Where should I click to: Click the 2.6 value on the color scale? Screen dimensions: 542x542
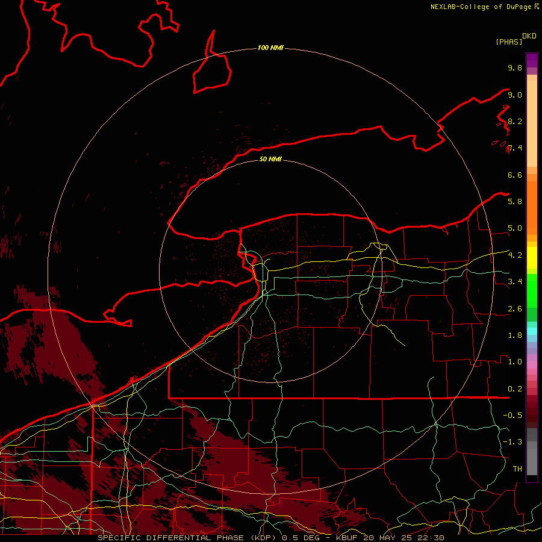(x=515, y=309)
